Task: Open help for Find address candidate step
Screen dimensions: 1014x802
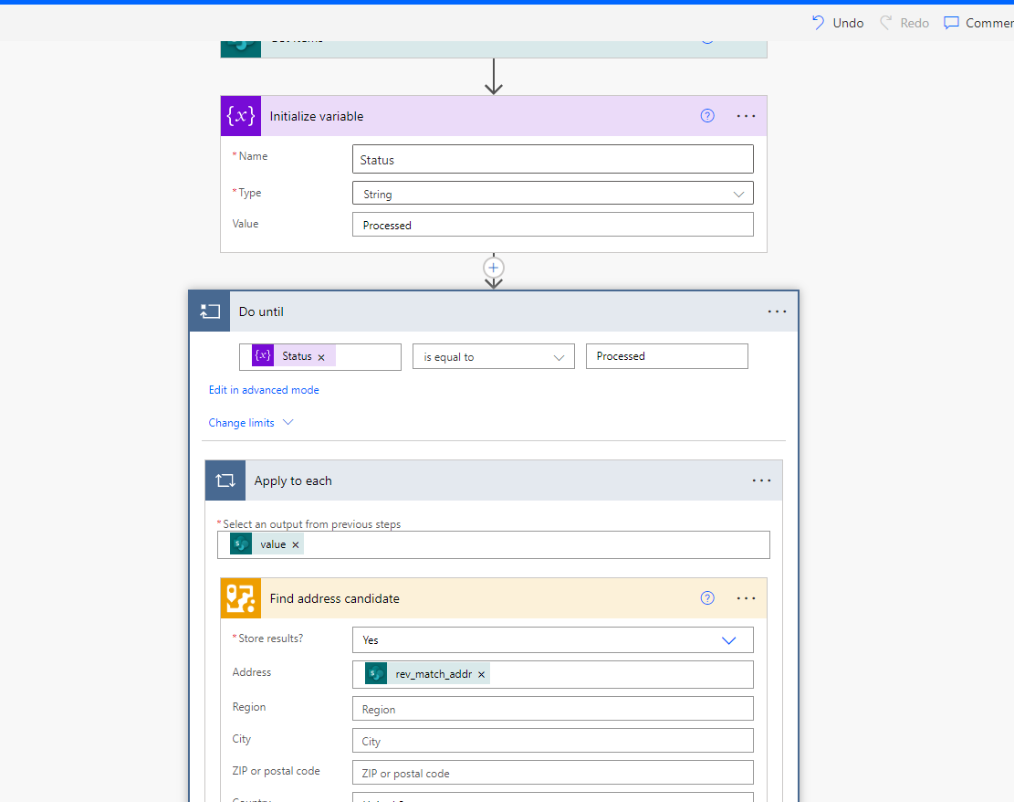Action: click(707, 597)
